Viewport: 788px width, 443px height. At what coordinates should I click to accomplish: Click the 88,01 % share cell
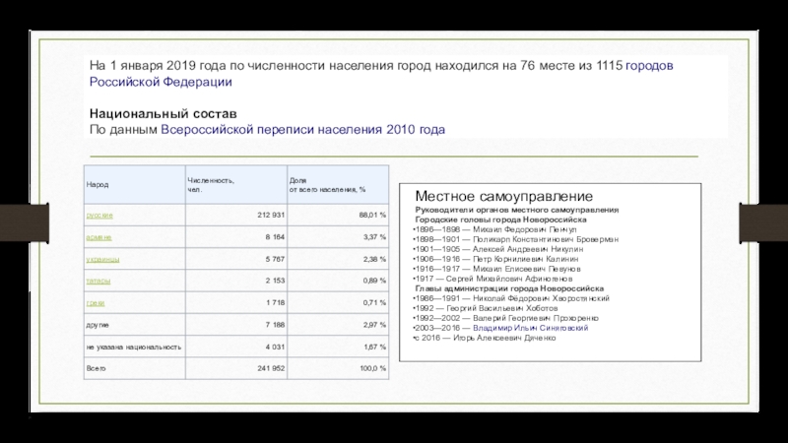369,214
